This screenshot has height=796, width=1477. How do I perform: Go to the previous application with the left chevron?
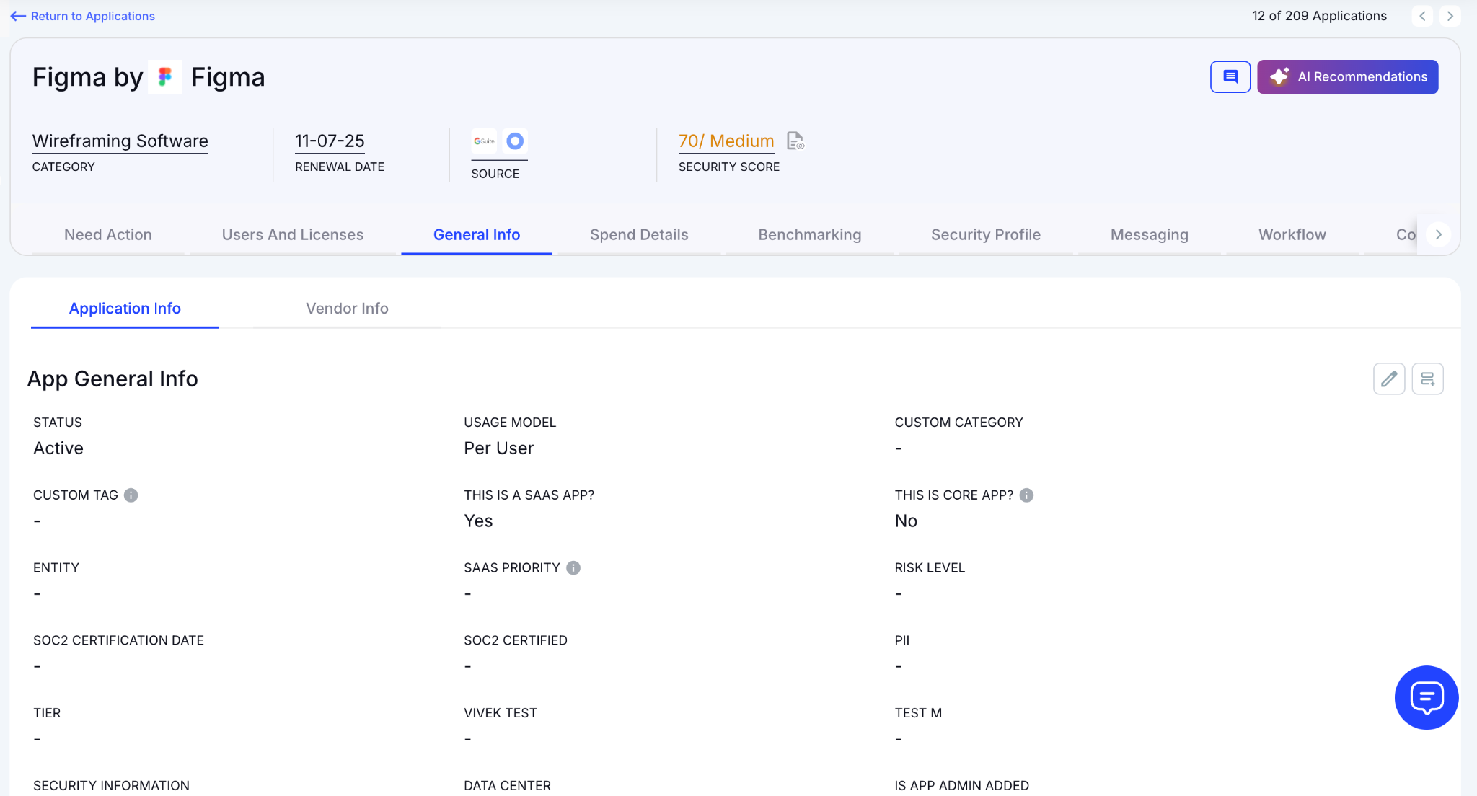point(1422,16)
